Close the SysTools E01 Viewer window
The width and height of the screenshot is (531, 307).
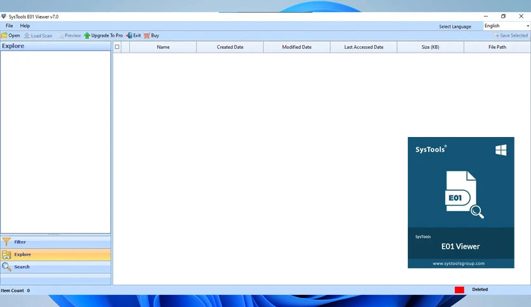click(x=521, y=16)
